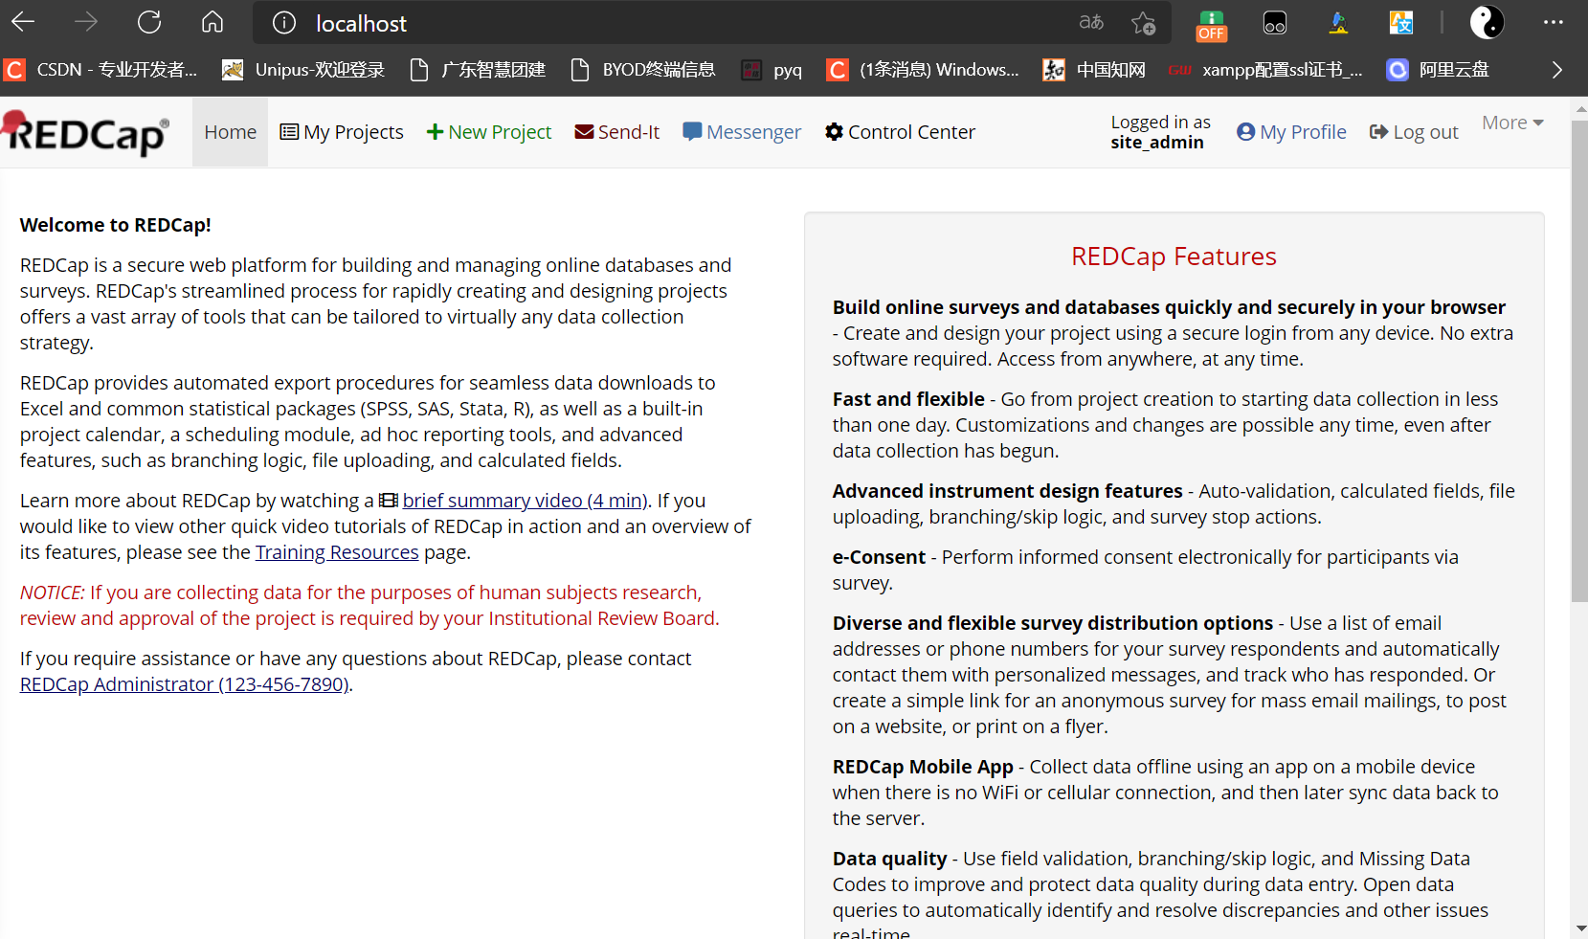
Task: Open the 阿里云盘 bookmark
Action: click(x=1438, y=70)
